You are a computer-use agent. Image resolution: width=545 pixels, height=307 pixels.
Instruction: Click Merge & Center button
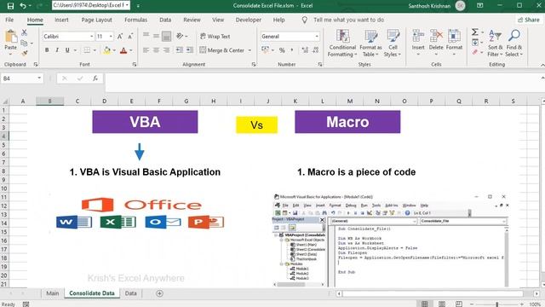[222, 50]
